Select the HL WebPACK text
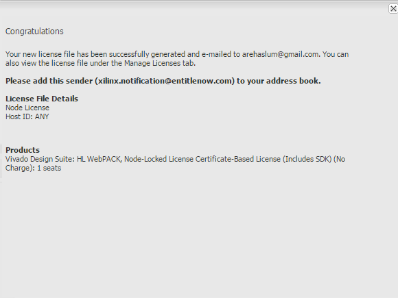 click(99, 159)
